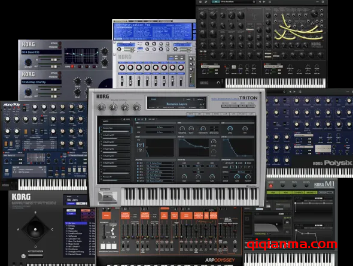Enable red COMBI mode button on M1
Image resolution: width=353 pixels, height=266 pixels.
pos(270,186)
